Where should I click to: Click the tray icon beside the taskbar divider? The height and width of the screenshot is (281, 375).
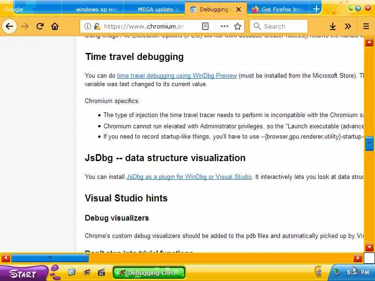pyautogui.click(x=319, y=272)
